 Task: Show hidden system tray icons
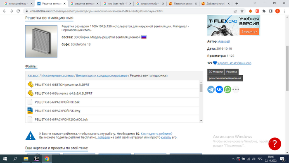tap(233, 159)
